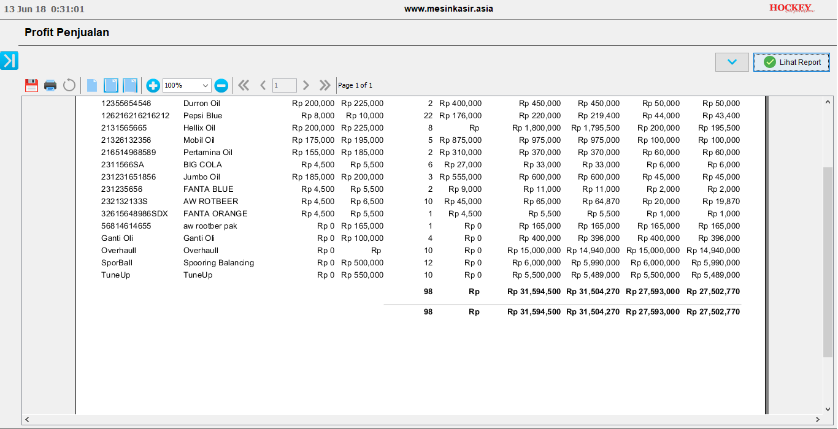The height and width of the screenshot is (429, 838).
Task: Click product code 232132133S
Action: click(x=125, y=202)
